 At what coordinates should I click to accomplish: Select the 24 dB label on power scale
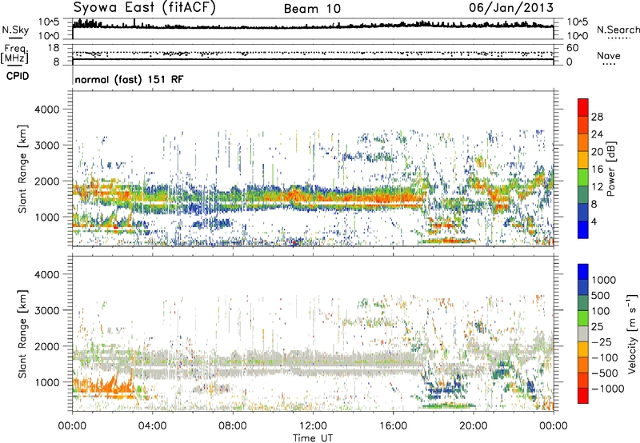coord(597,134)
